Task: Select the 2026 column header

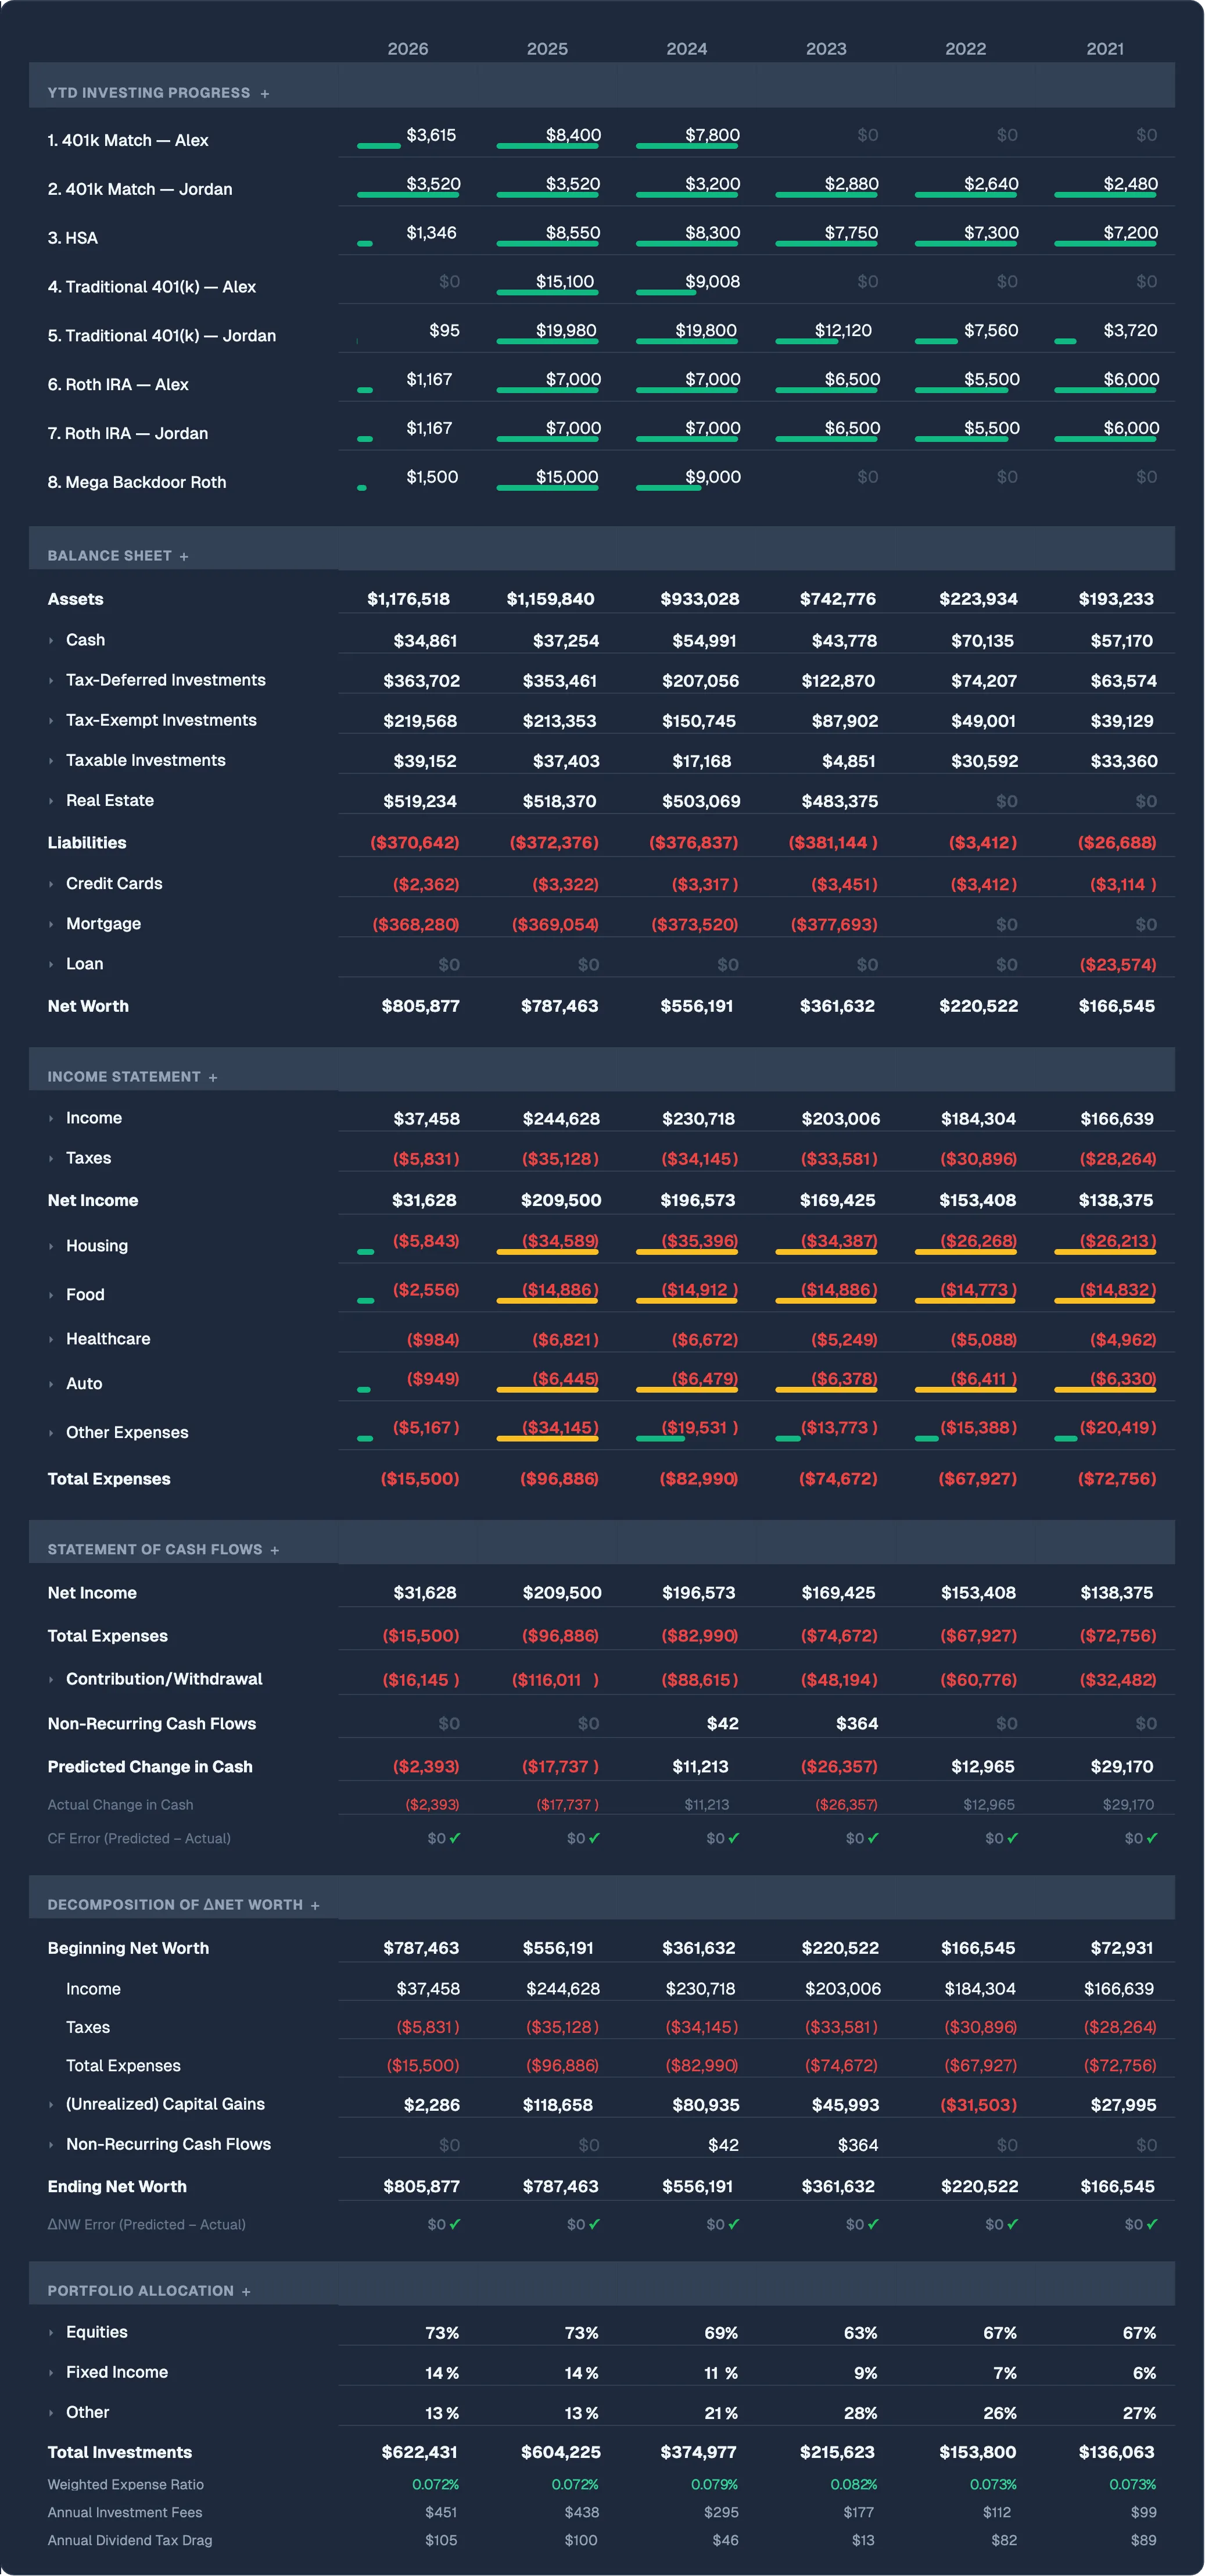Action: click(x=410, y=48)
